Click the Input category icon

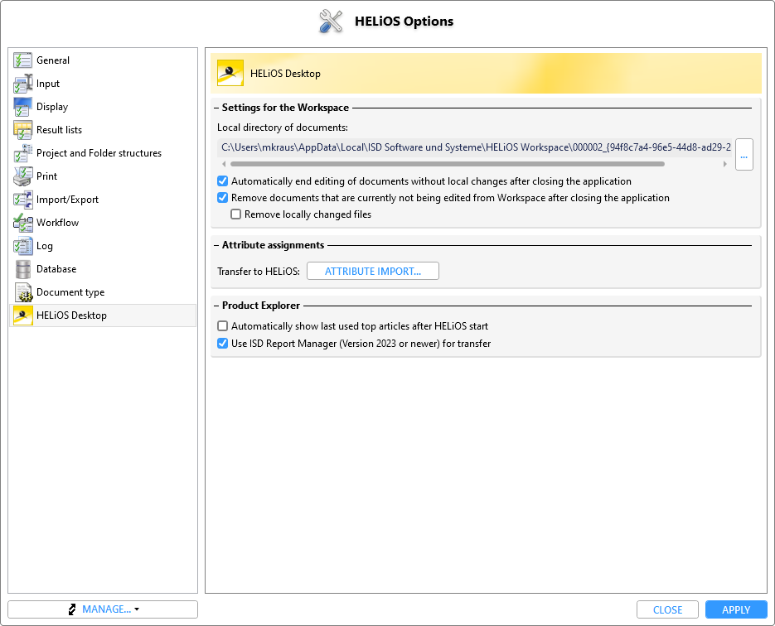[22, 84]
